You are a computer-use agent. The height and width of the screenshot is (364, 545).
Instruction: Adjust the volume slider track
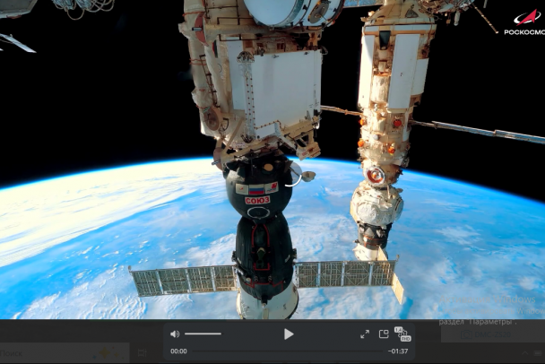click(203, 334)
